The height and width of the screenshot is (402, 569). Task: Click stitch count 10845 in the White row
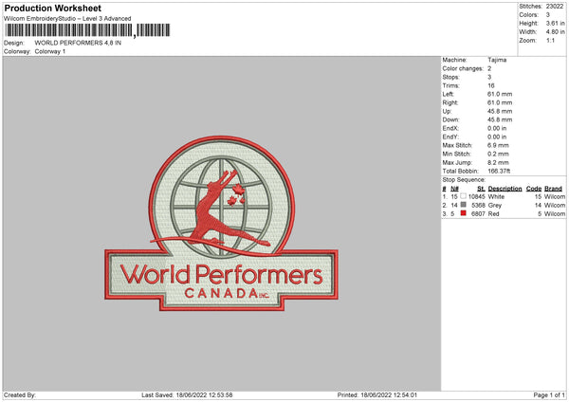[476, 196]
